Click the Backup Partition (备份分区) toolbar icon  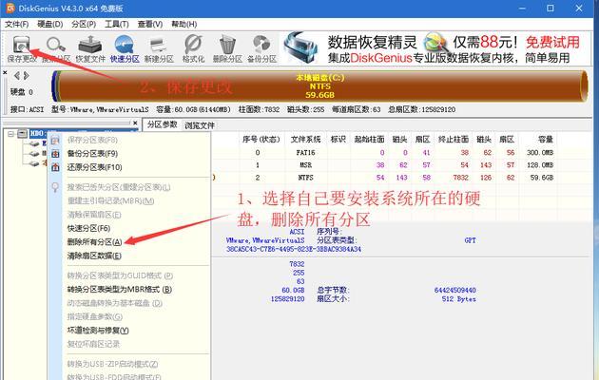(x=261, y=45)
